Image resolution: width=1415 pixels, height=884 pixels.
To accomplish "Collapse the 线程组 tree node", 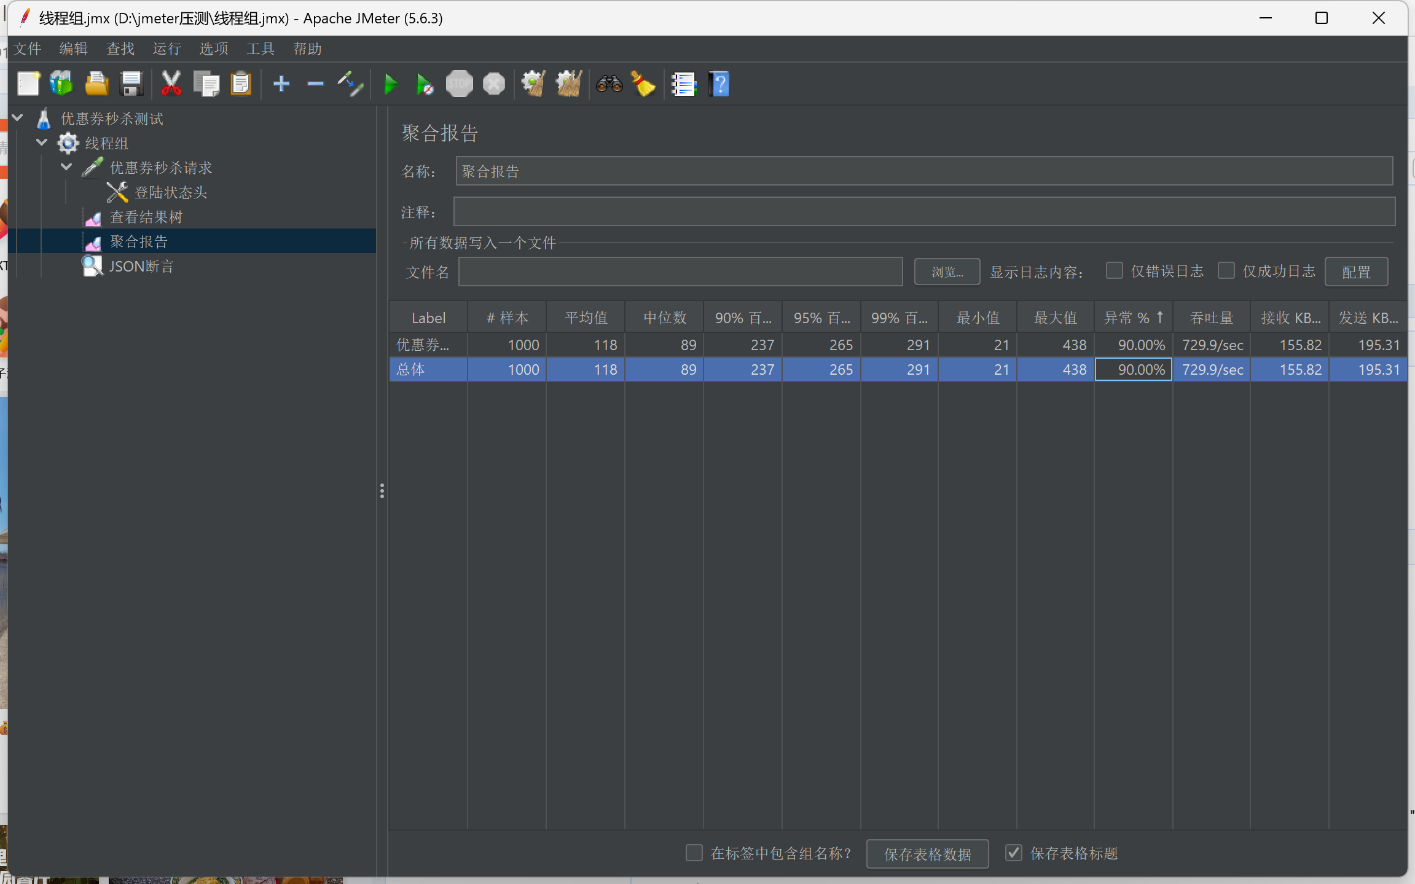I will pyautogui.click(x=42, y=143).
